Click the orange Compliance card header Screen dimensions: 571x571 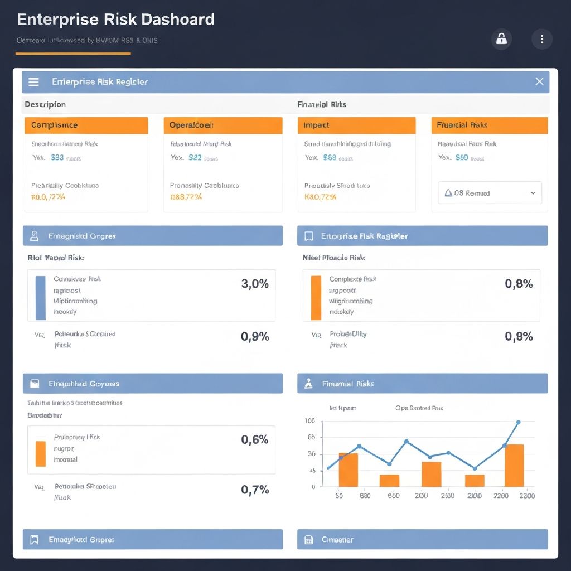85,125
